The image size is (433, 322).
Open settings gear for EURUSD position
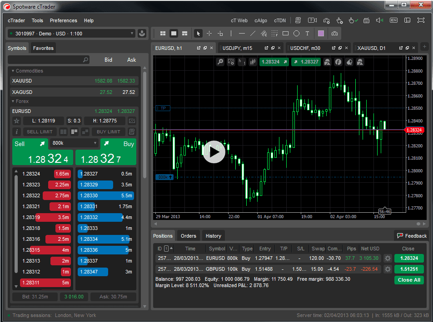(x=388, y=258)
